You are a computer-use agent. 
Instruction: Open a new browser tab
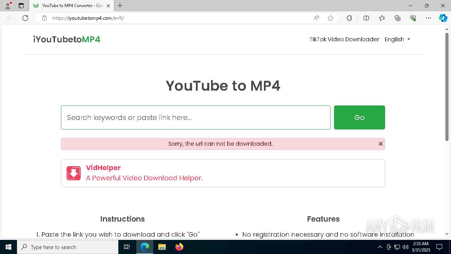pos(120,6)
